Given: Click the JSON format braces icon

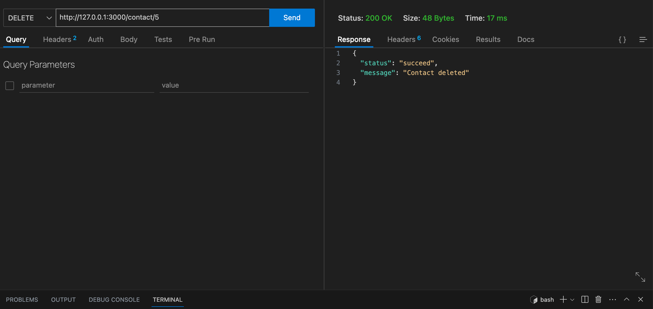Looking at the screenshot, I should (622, 40).
